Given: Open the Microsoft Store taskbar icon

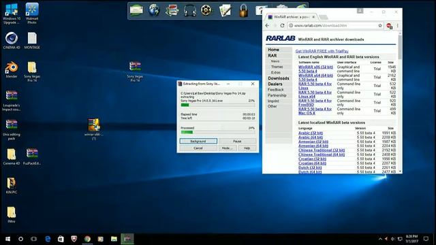Looking at the screenshot, I should 61,239.
